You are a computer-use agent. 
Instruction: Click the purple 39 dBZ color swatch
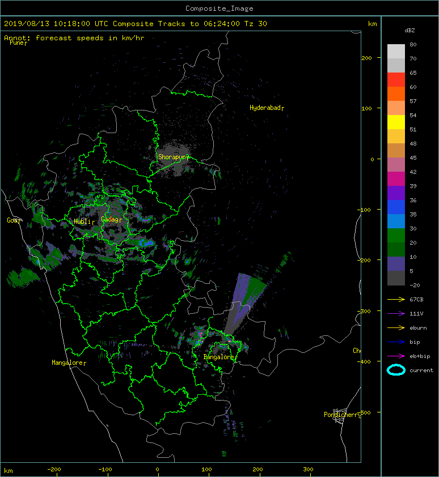click(x=396, y=193)
